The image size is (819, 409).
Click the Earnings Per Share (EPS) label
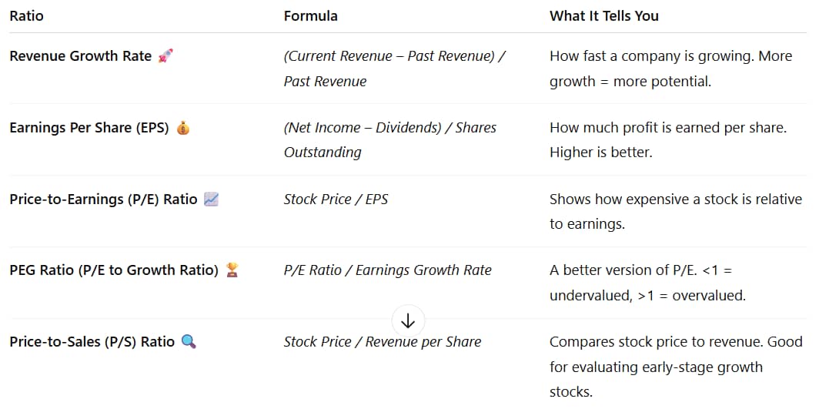click(89, 128)
